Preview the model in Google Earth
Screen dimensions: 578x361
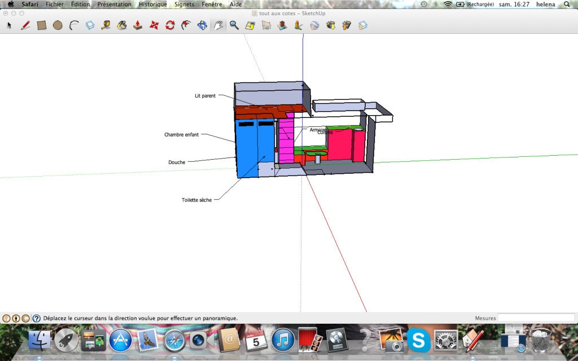(314, 25)
